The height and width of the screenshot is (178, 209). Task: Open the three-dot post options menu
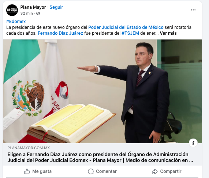(193, 10)
